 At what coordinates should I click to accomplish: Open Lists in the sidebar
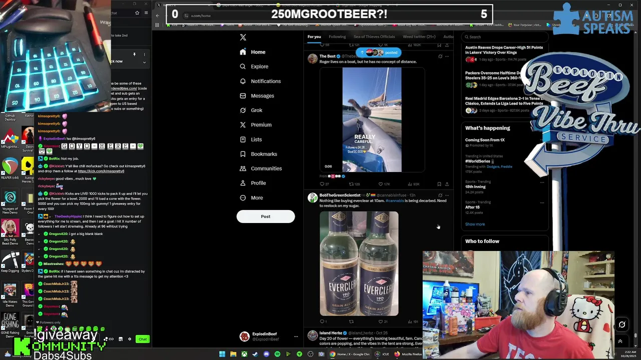(250, 139)
